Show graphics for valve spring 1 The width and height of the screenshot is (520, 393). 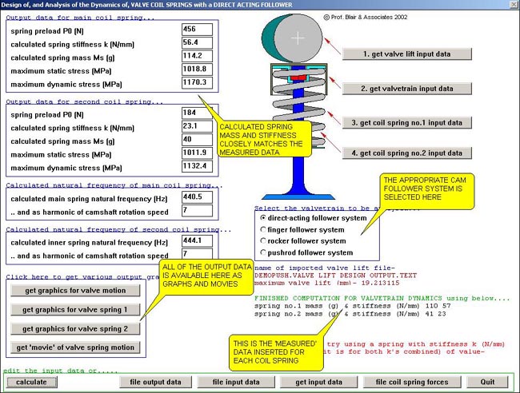(x=75, y=310)
